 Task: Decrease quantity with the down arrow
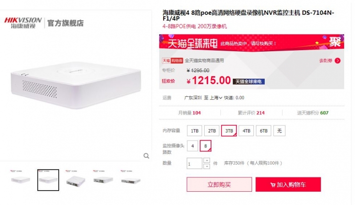(x=207, y=166)
